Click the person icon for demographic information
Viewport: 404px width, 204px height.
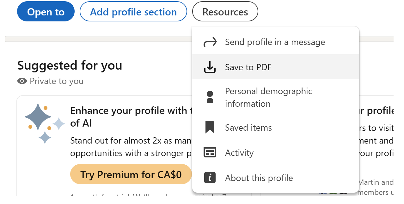click(210, 97)
